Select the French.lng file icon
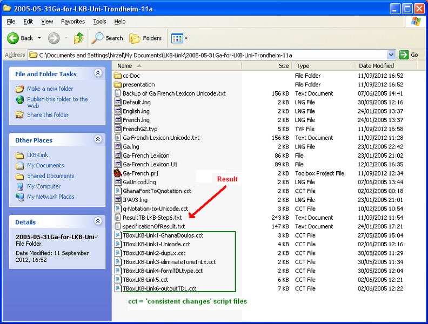Image resolution: width=428 pixels, height=324 pixels. pos(118,120)
